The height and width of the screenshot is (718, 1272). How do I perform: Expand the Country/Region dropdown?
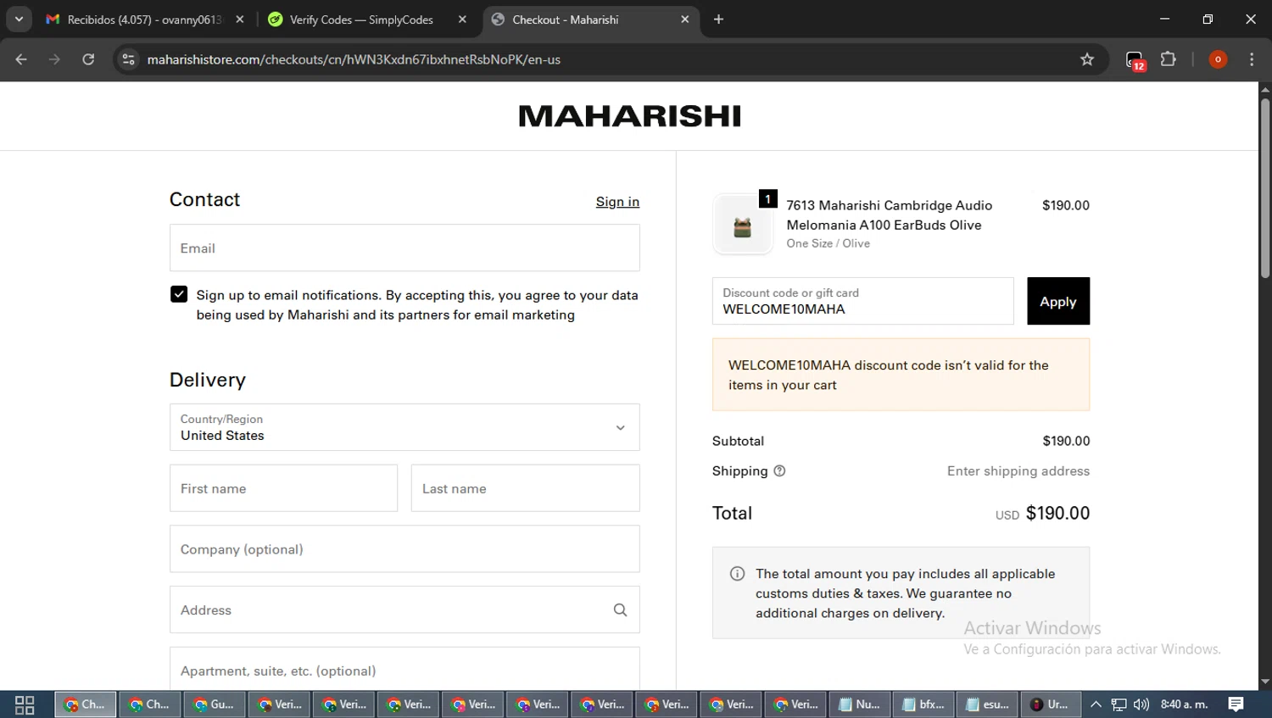[x=404, y=427]
